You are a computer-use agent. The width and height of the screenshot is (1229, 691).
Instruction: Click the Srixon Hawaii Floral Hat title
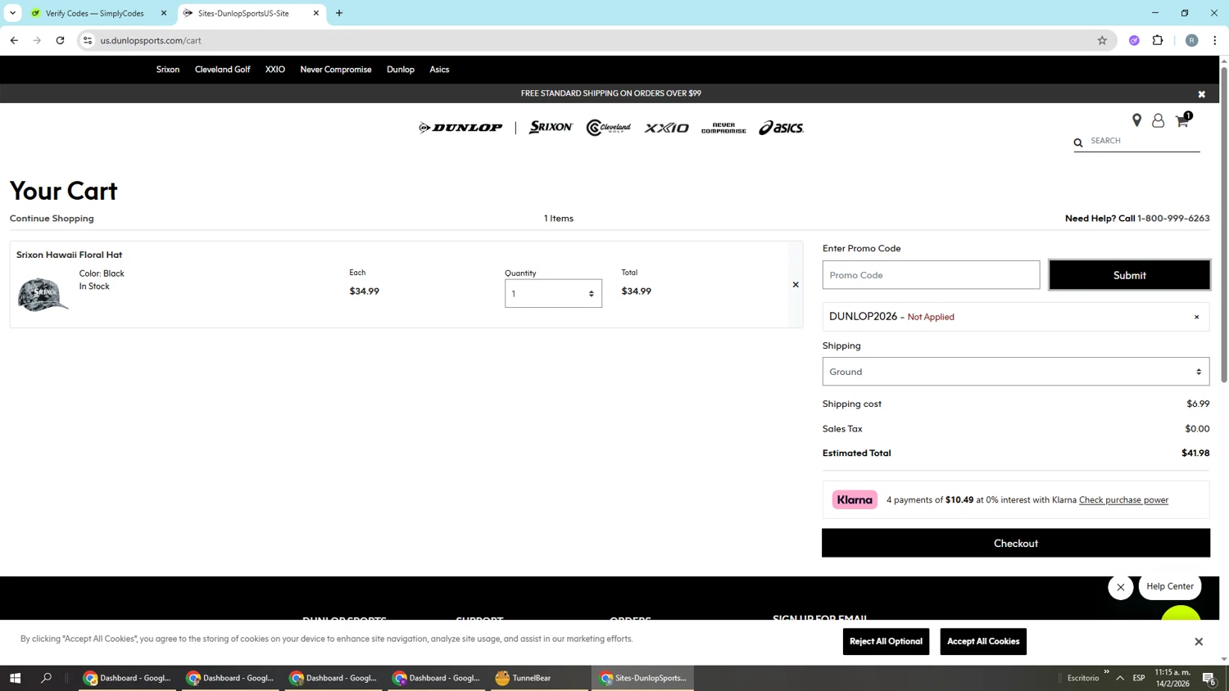coord(69,255)
